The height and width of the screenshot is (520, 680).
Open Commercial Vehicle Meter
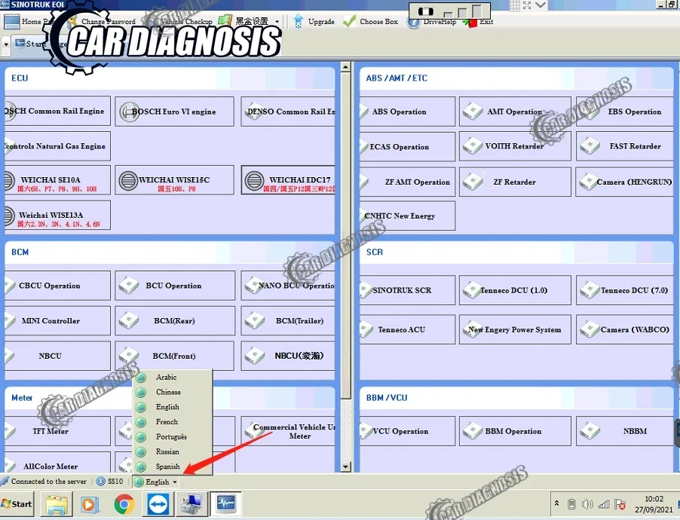(x=288, y=431)
